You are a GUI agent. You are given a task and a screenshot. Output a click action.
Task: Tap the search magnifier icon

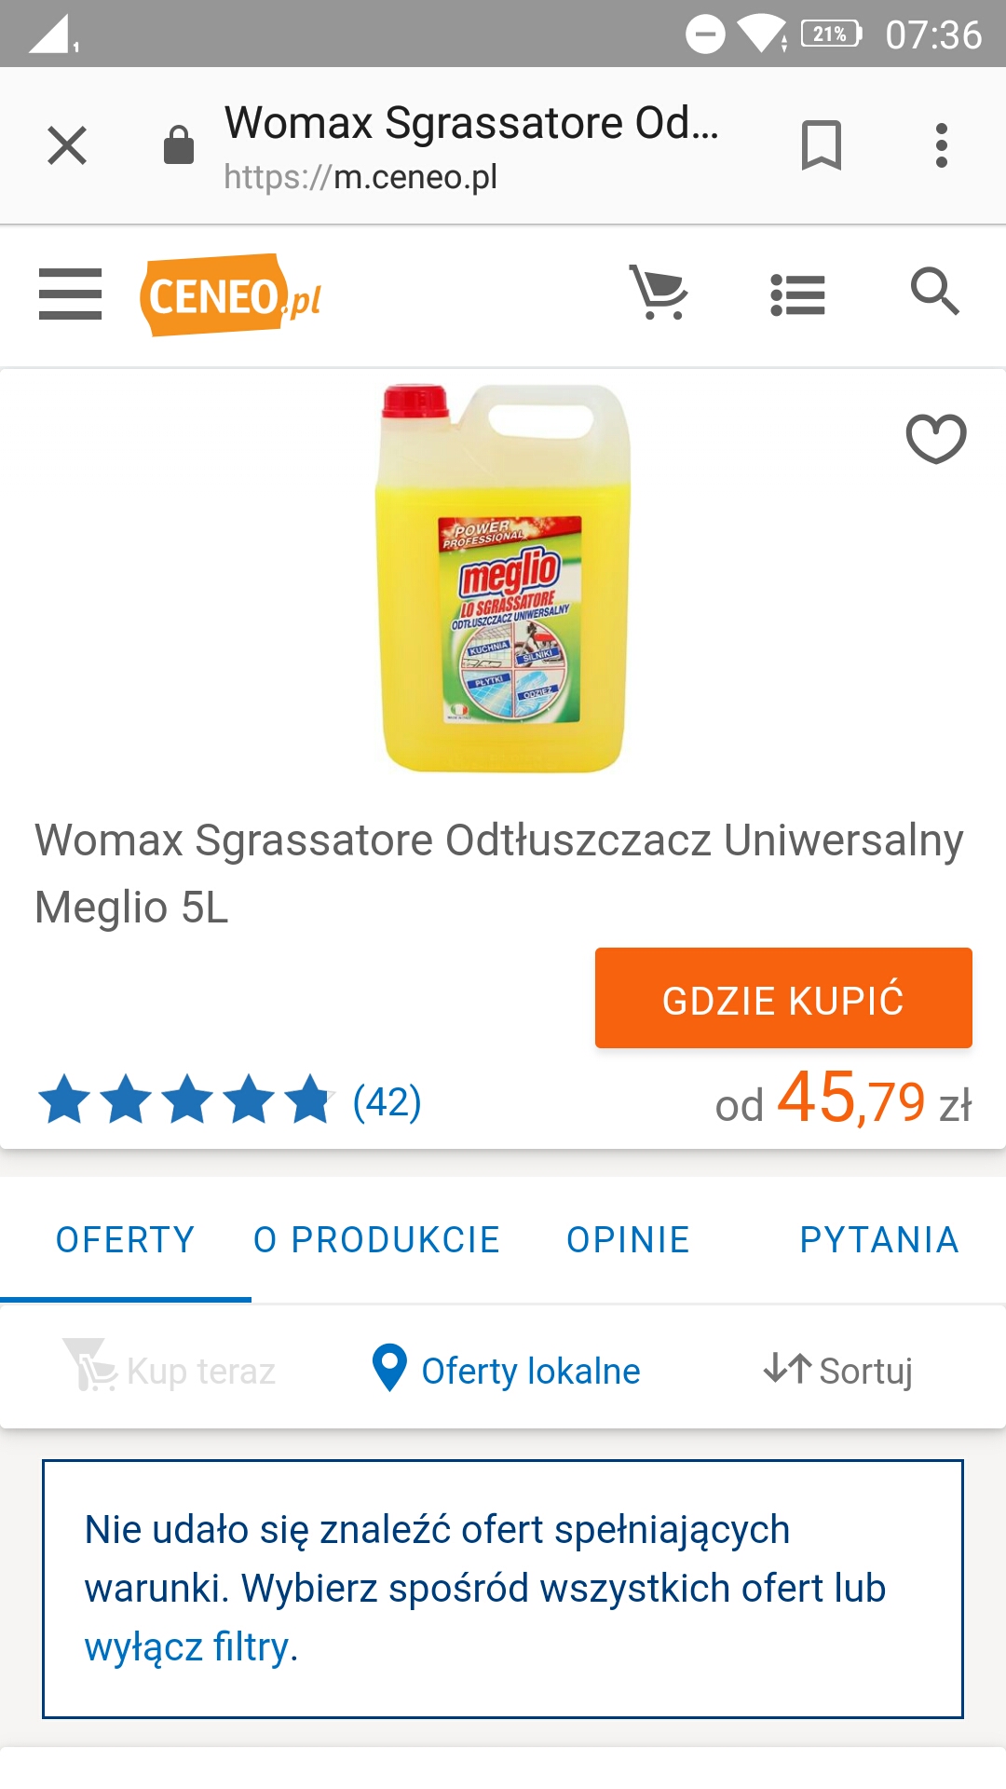(x=934, y=292)
